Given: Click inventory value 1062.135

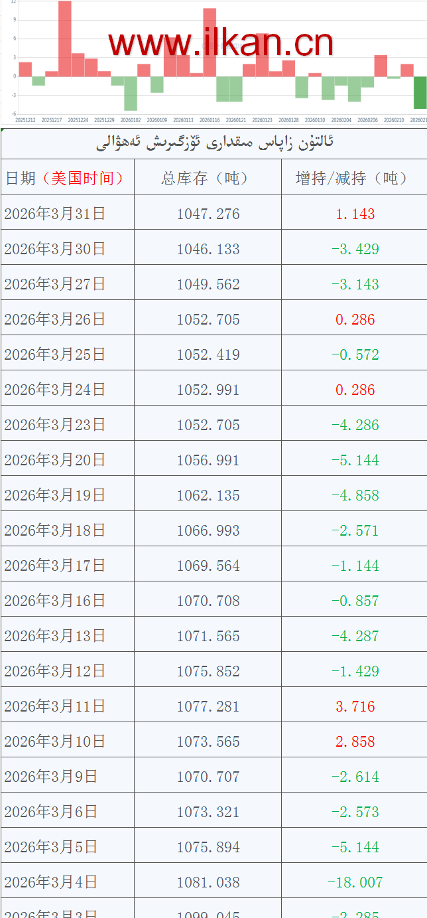Looking at the screenshot, I should pos(208,495).
